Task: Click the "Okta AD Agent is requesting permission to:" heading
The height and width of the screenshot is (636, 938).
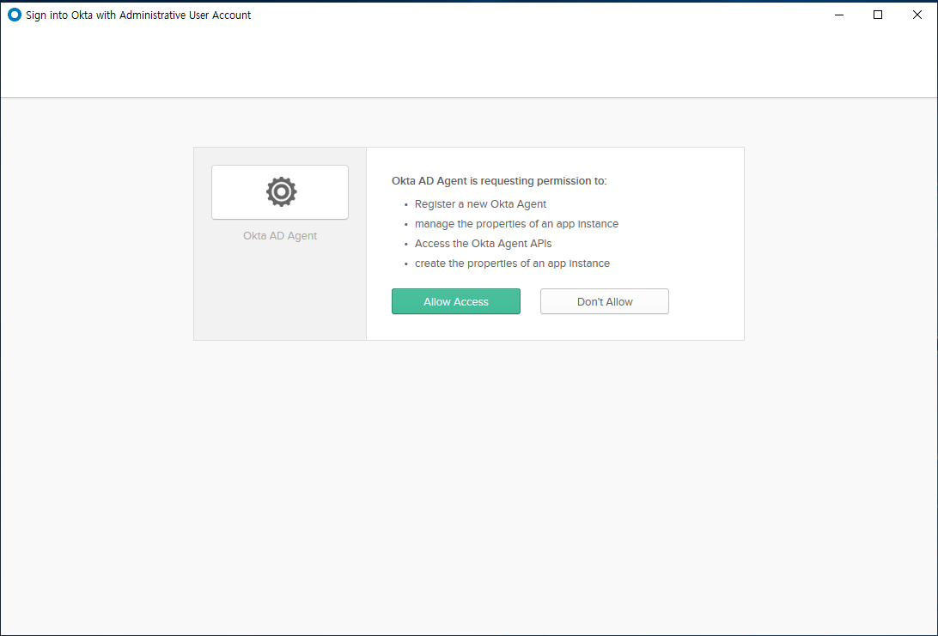Action: [499, 180]
